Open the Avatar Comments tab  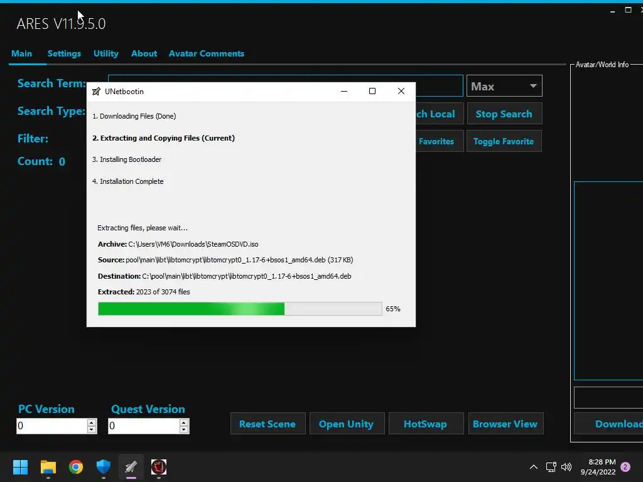click(x=206, y=54)
